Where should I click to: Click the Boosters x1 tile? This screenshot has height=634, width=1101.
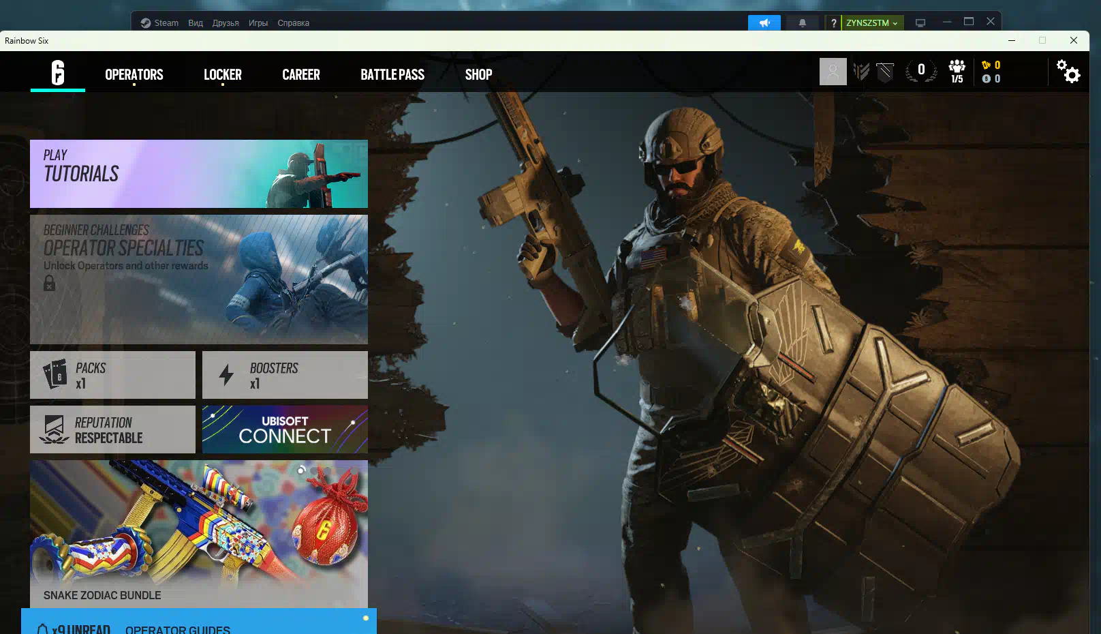[285, 375]
